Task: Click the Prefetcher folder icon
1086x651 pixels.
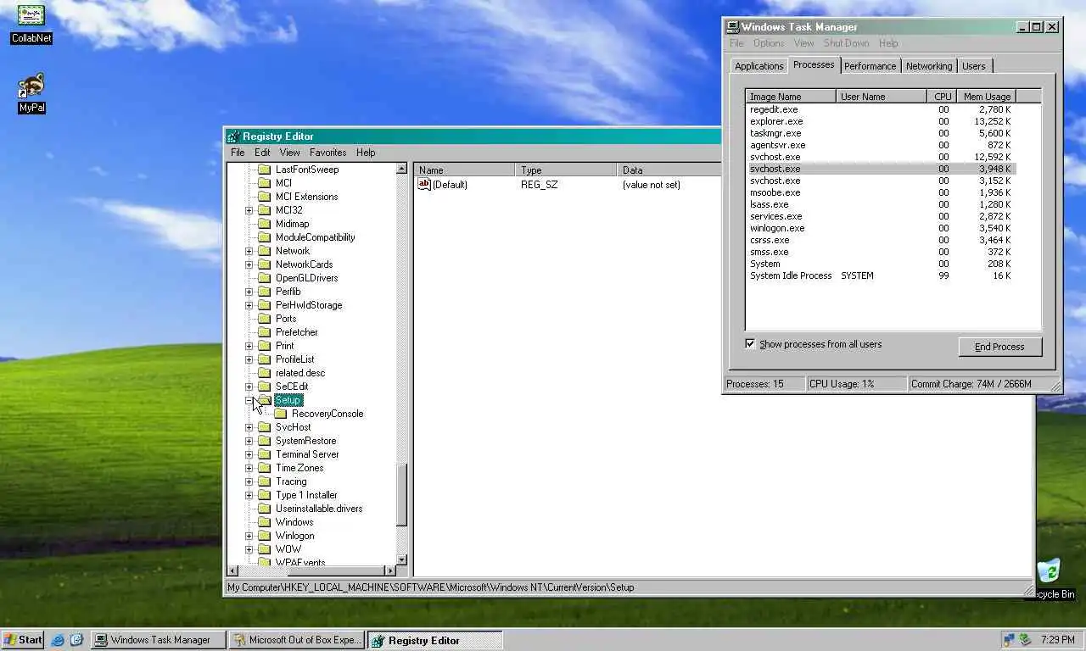Action: coord(265,332)
